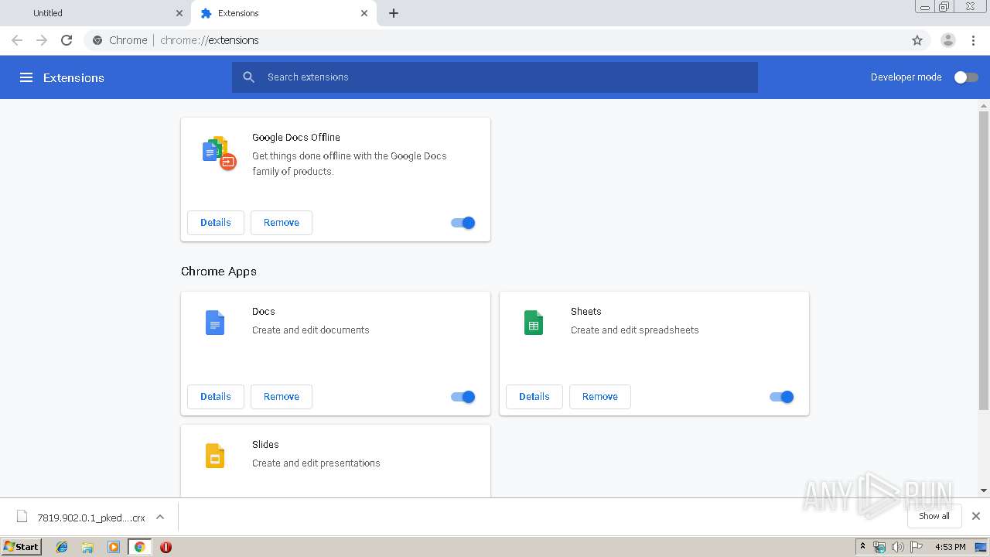This screenshot has width=990, height=557.
Task: Close the downloads bar
Action: pos(976,516)
